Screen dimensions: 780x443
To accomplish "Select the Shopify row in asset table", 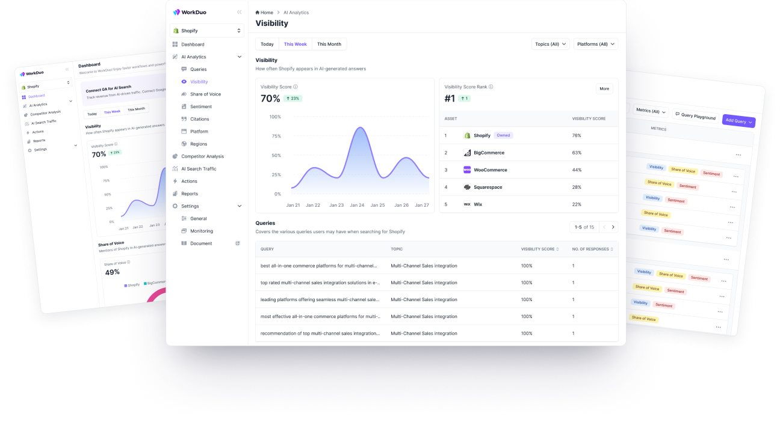I will click(x=528, y=135).
